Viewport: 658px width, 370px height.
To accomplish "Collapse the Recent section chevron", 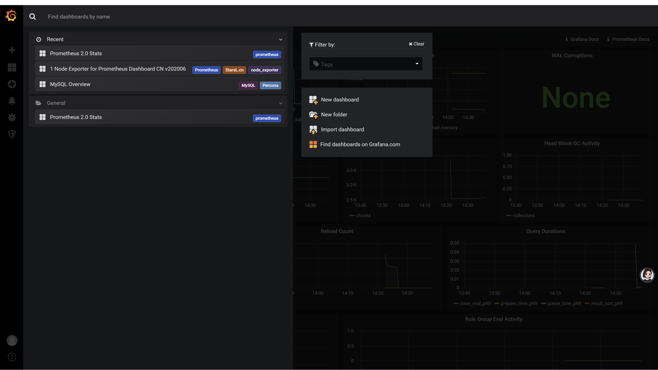I will (281, 40).
